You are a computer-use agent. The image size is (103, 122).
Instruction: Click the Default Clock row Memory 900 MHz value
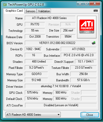pyautogui.click(x=61, y=99)
